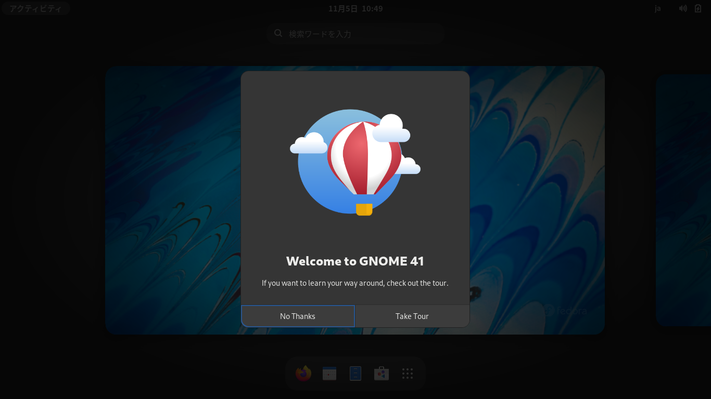Click the tour description text
The image size is (711, 399).
pyautogui.click(x=355, y=283)
